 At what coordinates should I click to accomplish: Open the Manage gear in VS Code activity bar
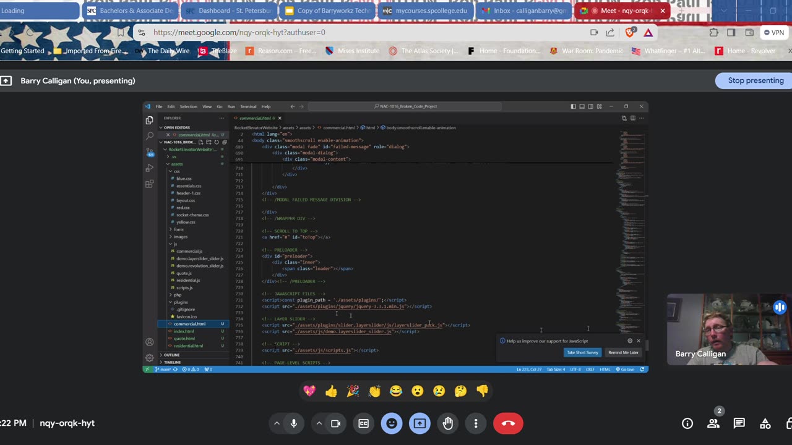pyautogui.click(x=149, y=357)
